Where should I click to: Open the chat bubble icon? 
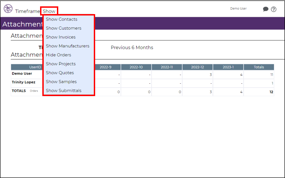click(x=265, y=9)
